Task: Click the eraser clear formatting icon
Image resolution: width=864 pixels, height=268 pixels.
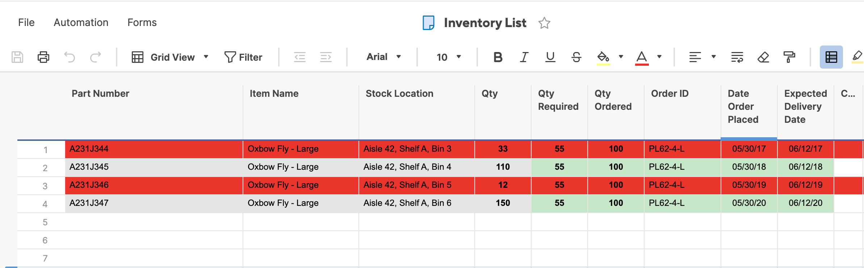Action: point(763,57)
